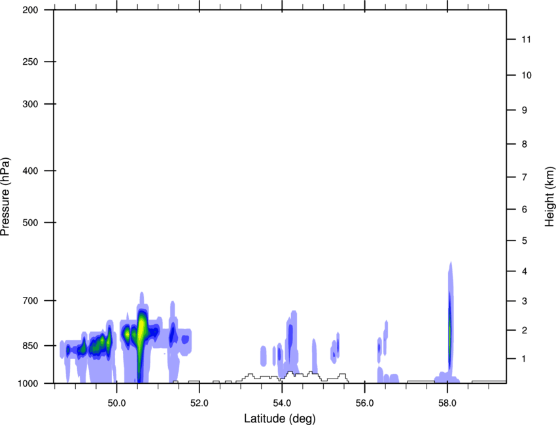Screen dimensions: 556x425
Task: Click the 400 pressure tick label
Action: (x=30, y=171)
